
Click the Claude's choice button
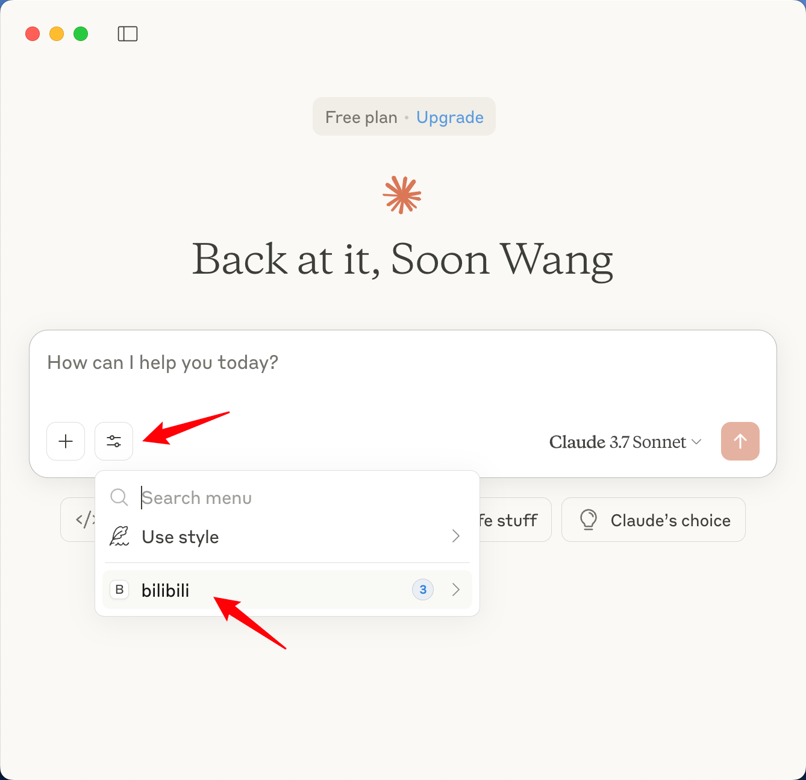coord(654,520)
